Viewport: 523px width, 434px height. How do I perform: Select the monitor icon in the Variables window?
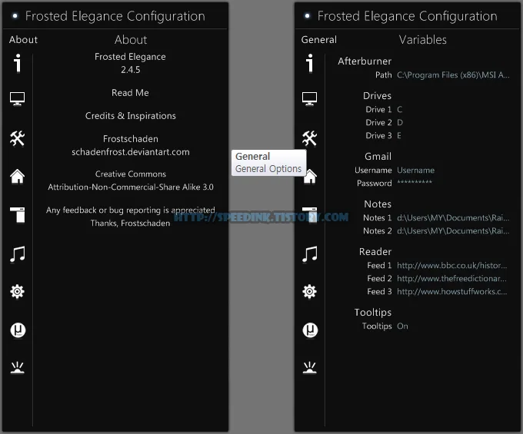[309, 98]
